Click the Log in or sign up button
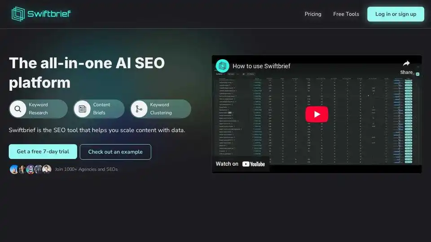The width and height of the screenshot is (431, 242). click(396, 14)
